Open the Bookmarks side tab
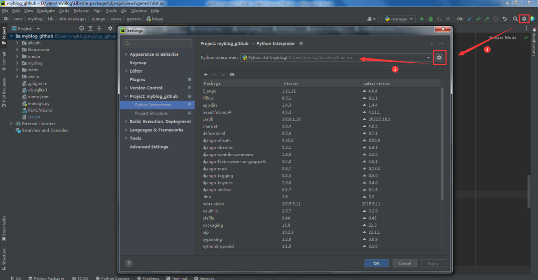This screenshot has width=538, height=280. [4, 229]
